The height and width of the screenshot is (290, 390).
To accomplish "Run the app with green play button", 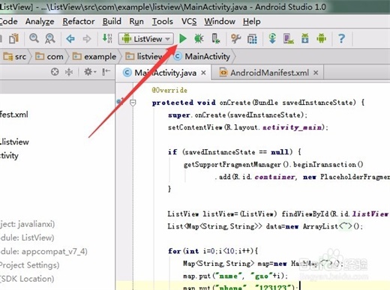I will tap(183, 39).
